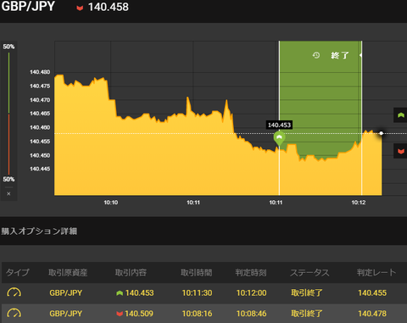This screenshot has width=407, height=323.
Task: Click the red arrow in 140.509 trade cell
Action: point(120,314)
